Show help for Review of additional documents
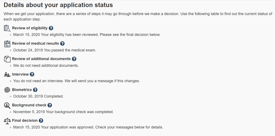Screen dimensions: 275x136 pos(74,59)
